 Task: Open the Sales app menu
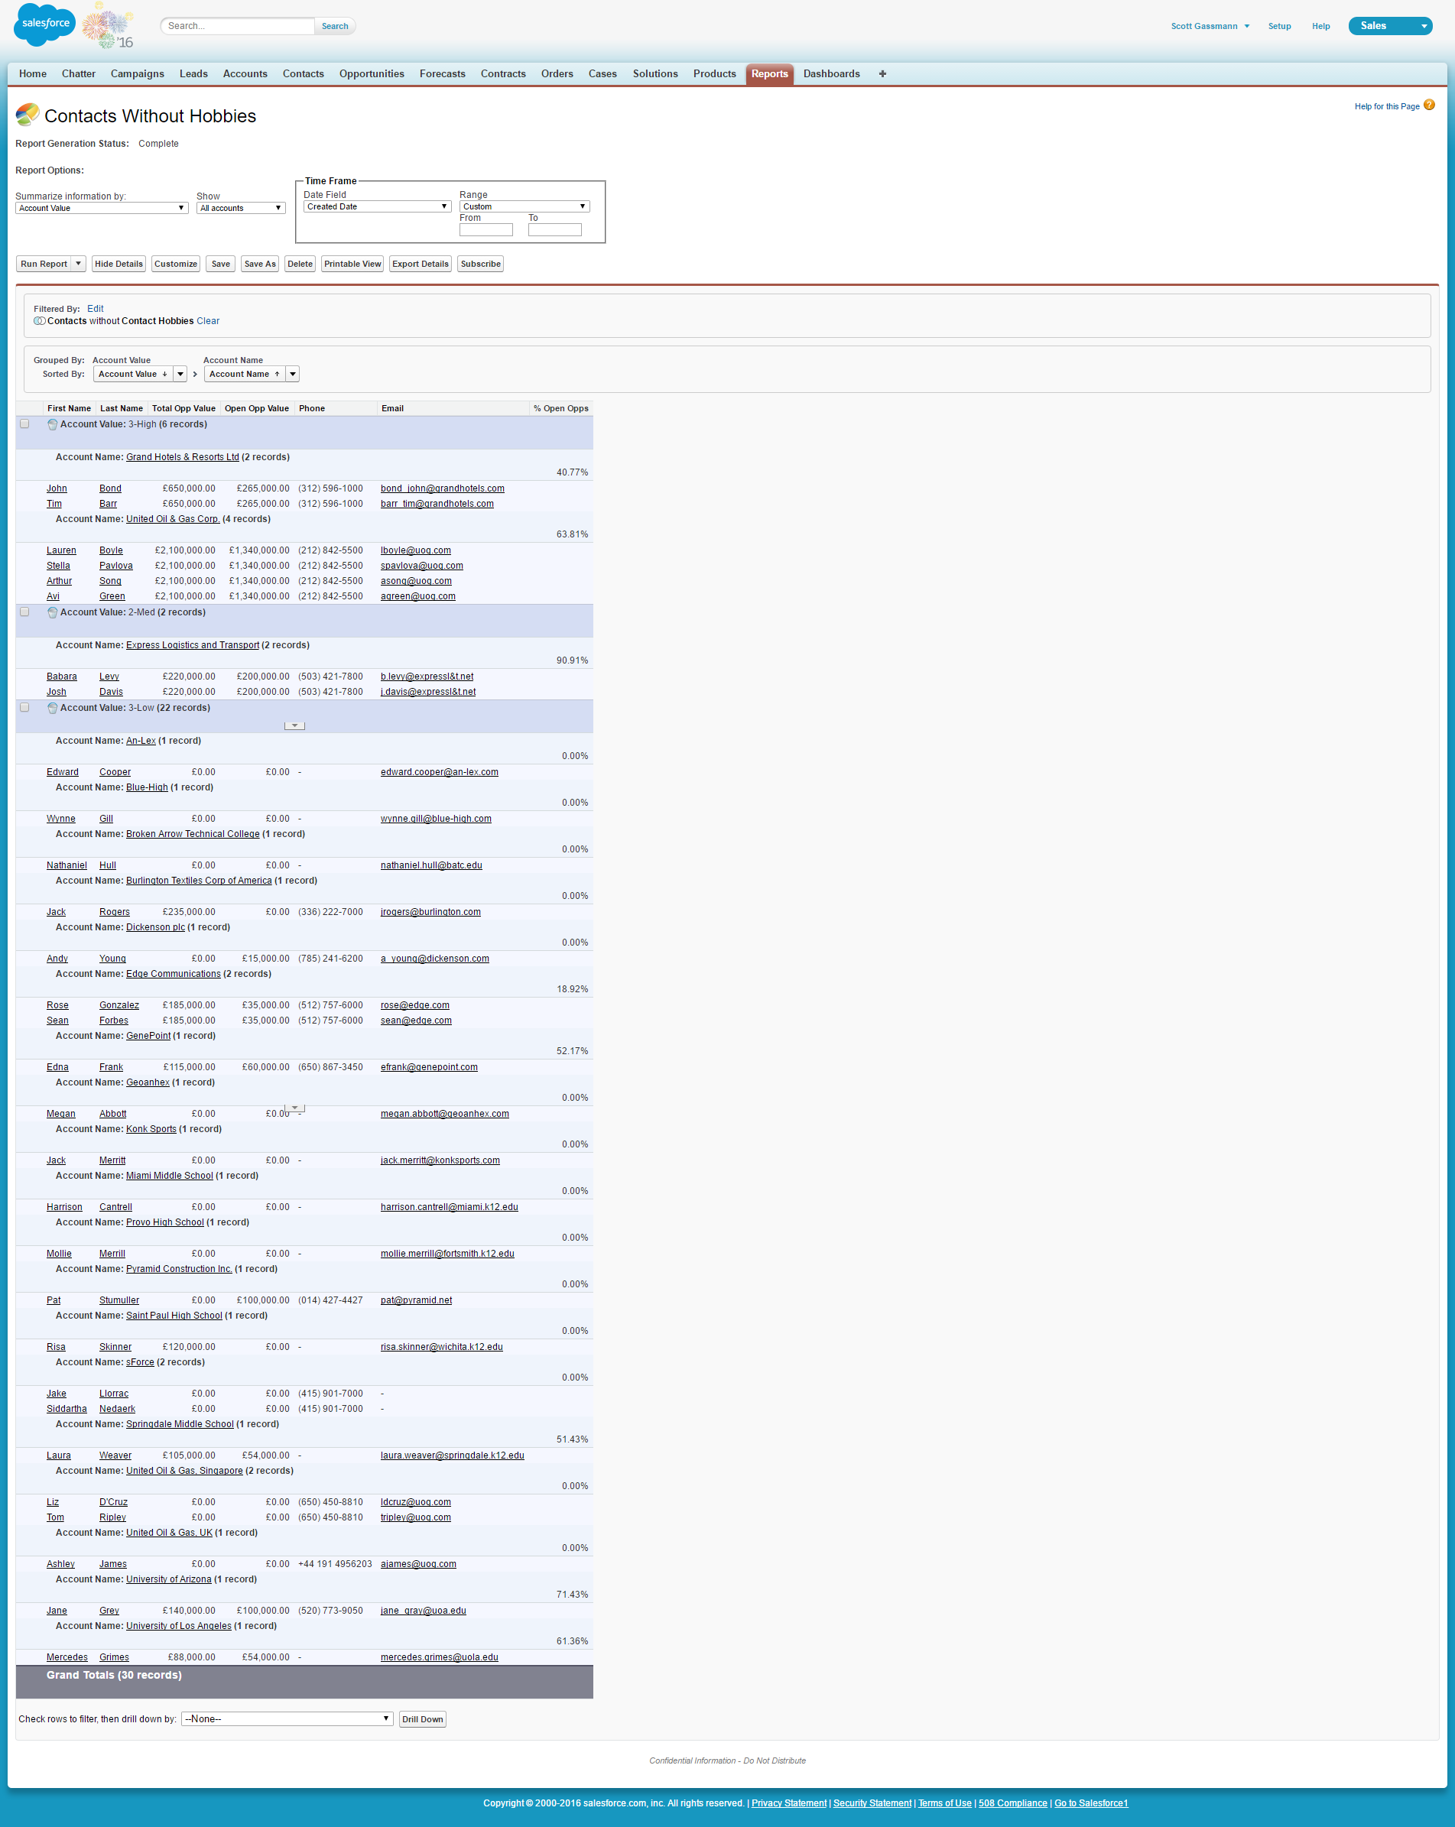1390,26
